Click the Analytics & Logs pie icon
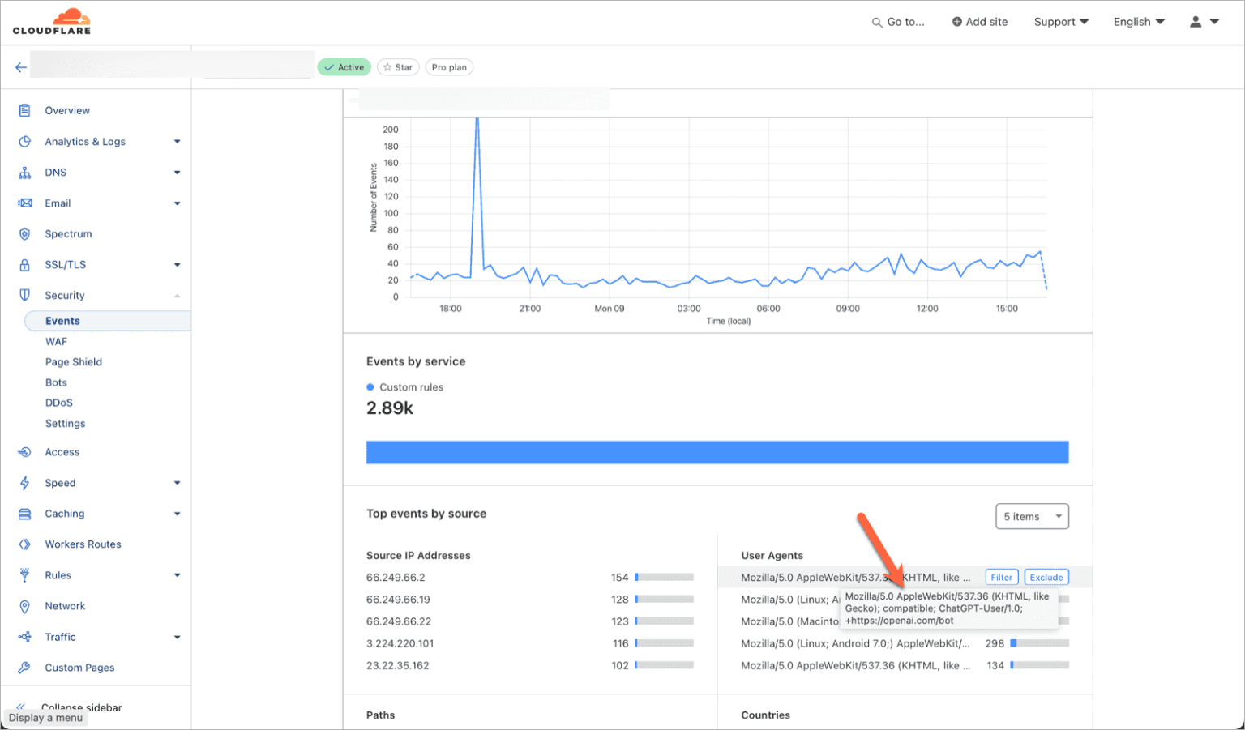The width and height of the screenshot is (1245, 730). point(25,141)
